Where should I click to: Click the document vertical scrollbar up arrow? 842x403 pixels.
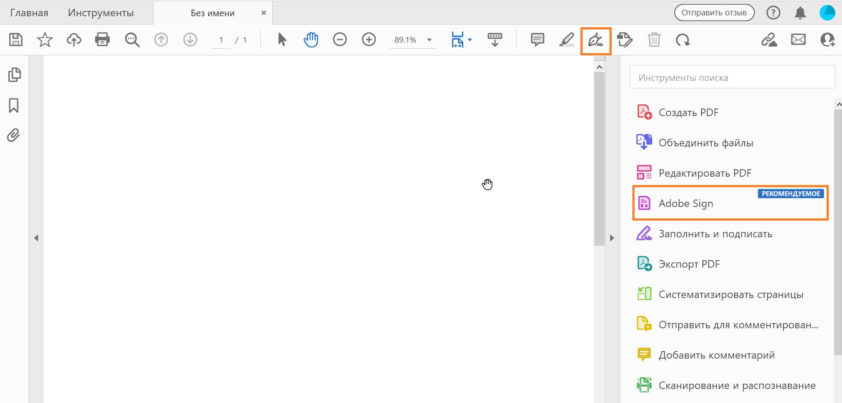(x=599, y=67)
